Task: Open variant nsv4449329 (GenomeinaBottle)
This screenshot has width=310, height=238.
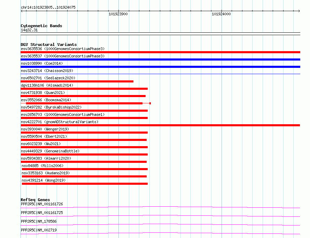Action: (50, 151)
